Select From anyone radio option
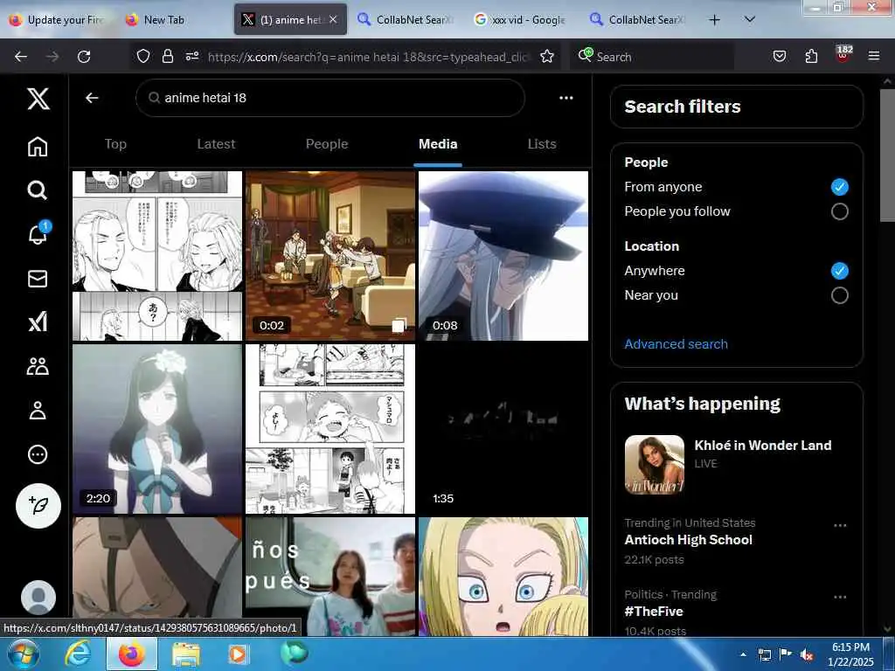This screenshot has width=895, height=671. 839,187
